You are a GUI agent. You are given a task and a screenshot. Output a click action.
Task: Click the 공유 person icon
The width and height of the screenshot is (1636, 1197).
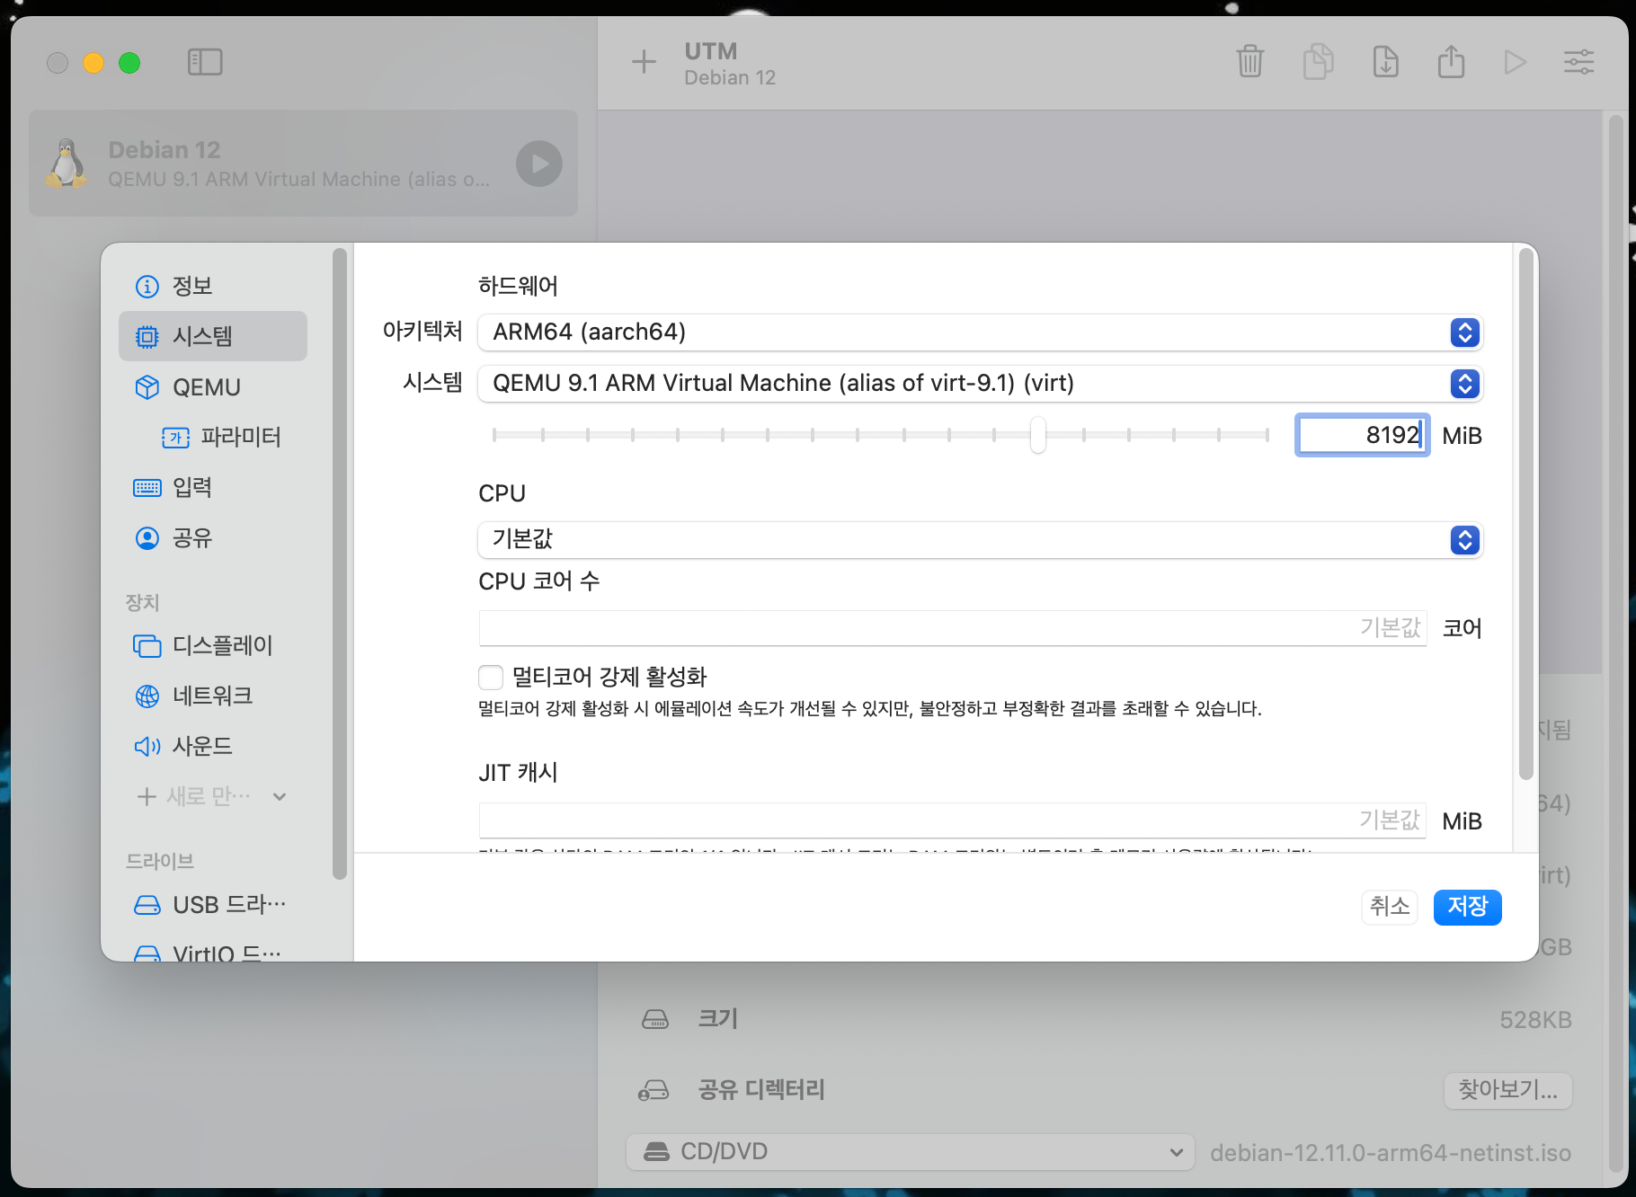[147, 538]
